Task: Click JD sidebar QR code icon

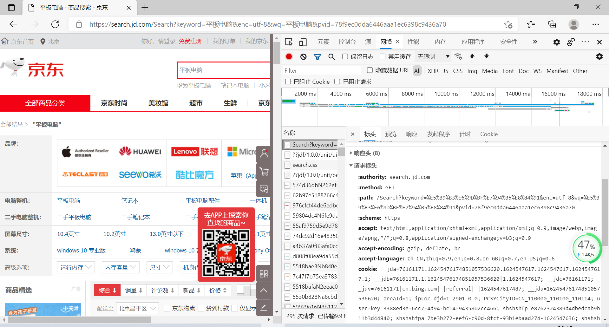Action: [264, 273]
